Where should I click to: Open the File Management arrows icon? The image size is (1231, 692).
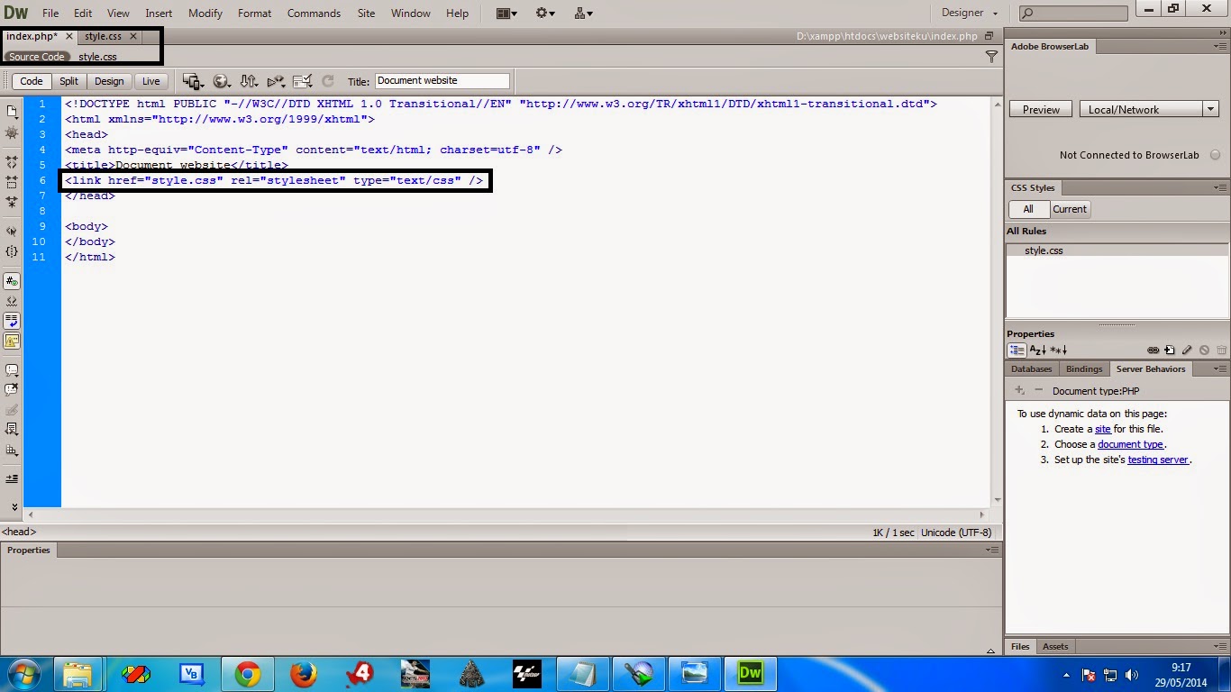(x=250, y=81)
